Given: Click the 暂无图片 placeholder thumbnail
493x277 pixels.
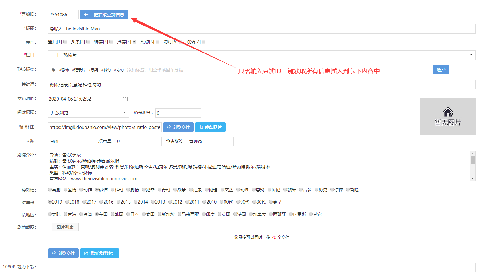Looking at the screenshot, I should click(447, 116).
